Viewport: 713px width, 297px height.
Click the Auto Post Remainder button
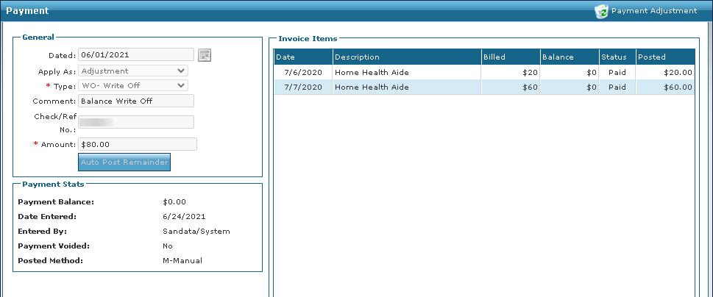pos(124,162)
